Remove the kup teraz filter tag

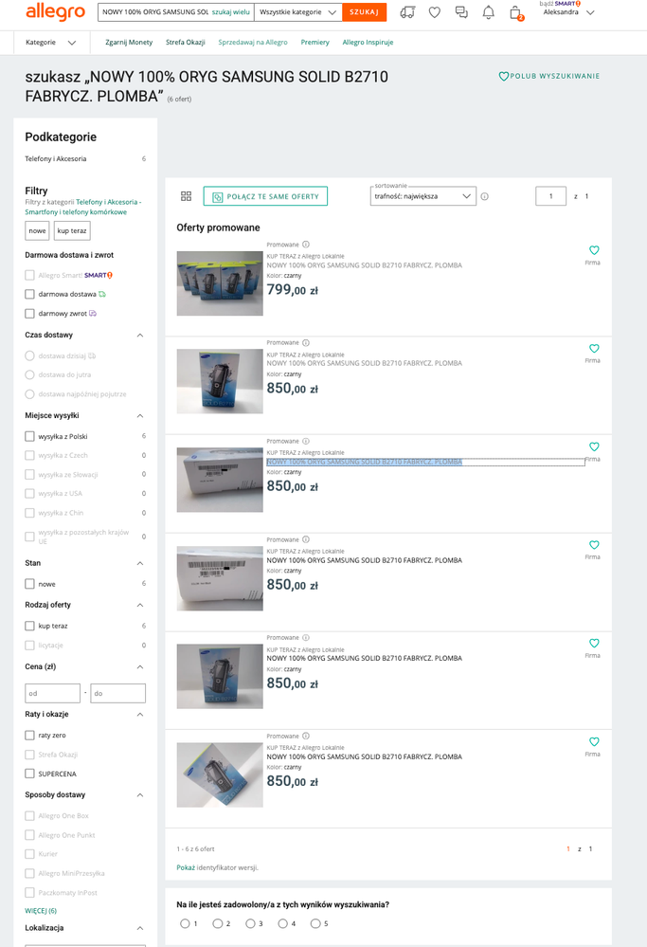point(72,230)
